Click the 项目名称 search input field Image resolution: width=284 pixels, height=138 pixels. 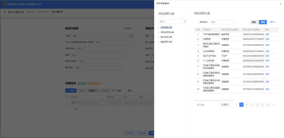point(222,22)
